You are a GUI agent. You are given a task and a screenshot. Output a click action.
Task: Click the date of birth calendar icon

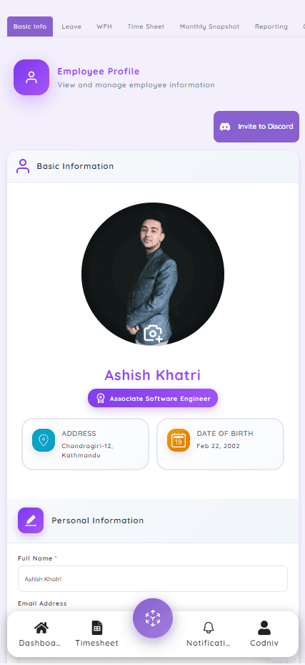(x=179, y=440)
